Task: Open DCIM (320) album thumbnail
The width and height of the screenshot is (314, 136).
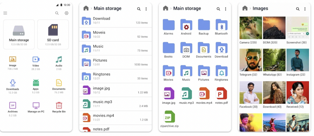Action: coord(274,28)
